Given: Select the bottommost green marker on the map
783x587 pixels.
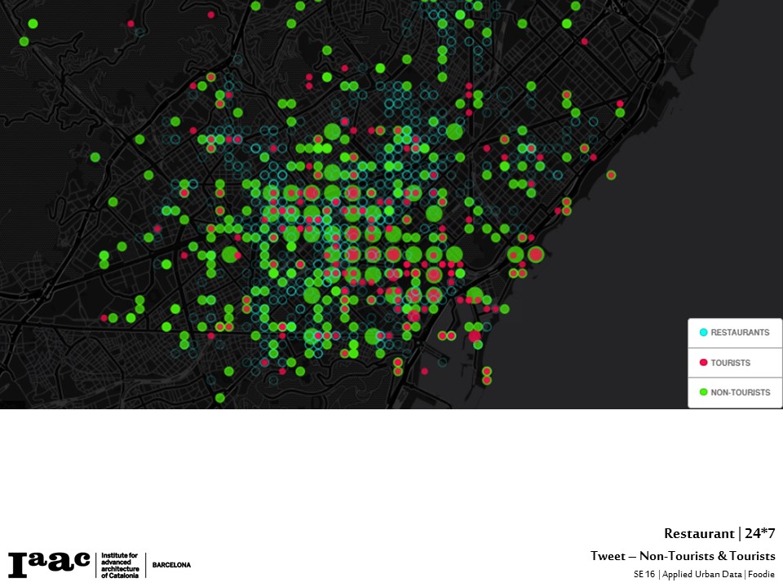Looking at the screenshot, I should [x=220, y=398].
